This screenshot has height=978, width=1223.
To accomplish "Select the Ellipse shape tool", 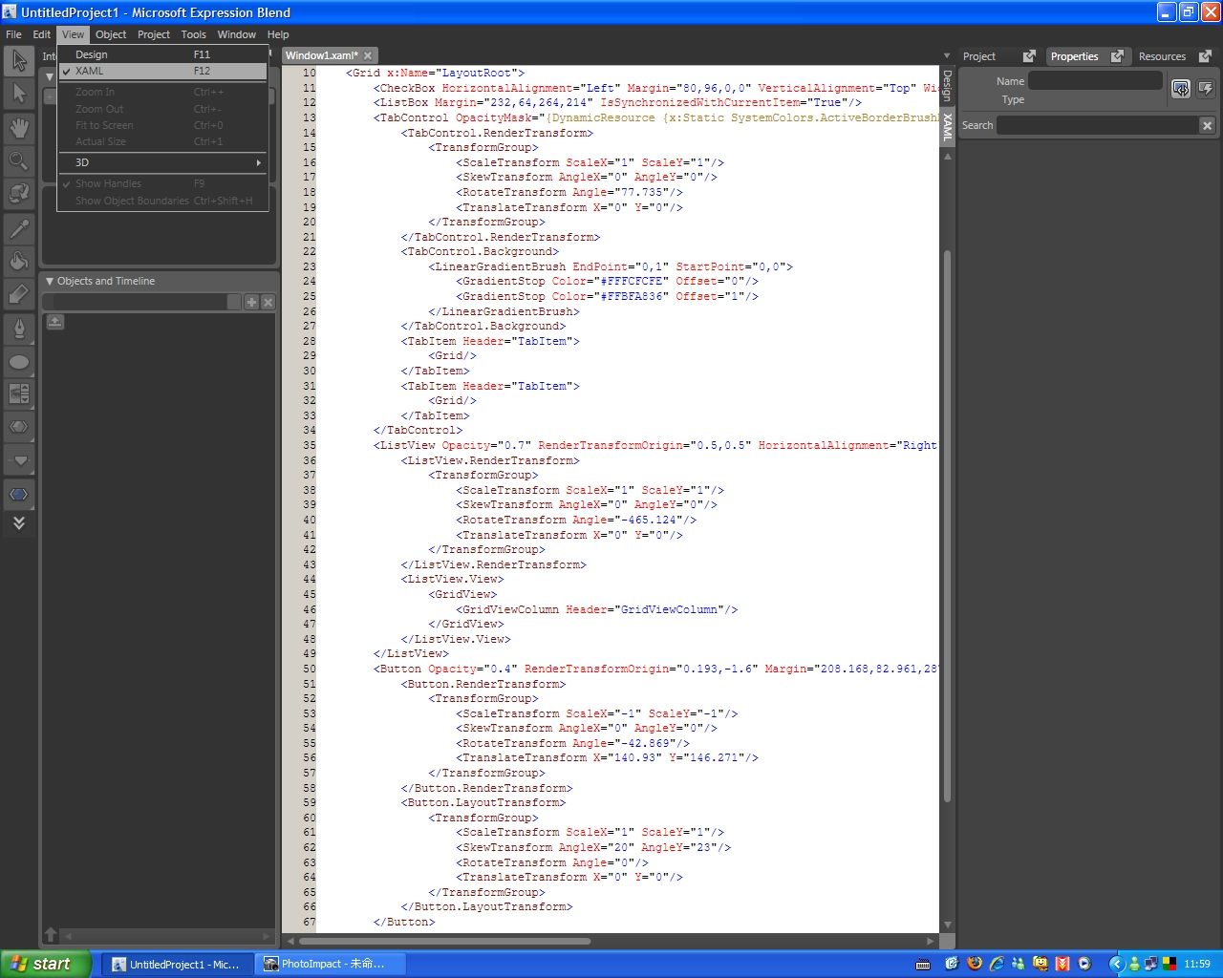I will tap(19, 363).
